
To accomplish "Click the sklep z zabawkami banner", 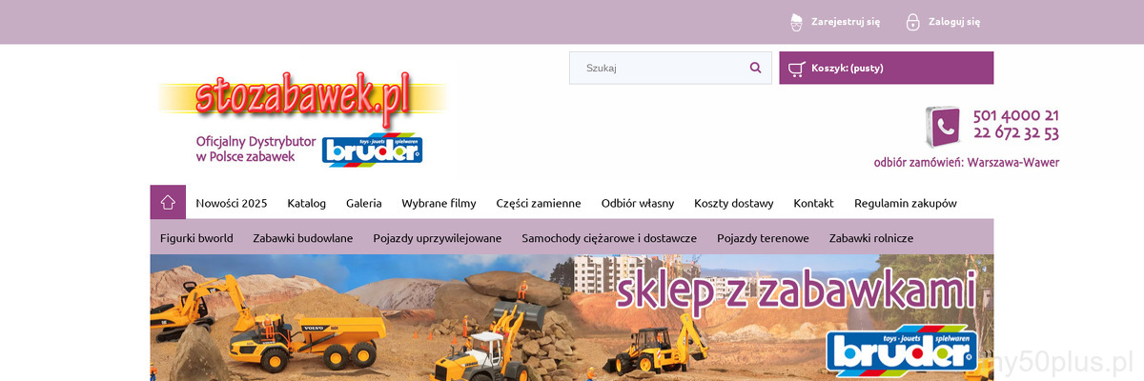I will coord(572,317).
